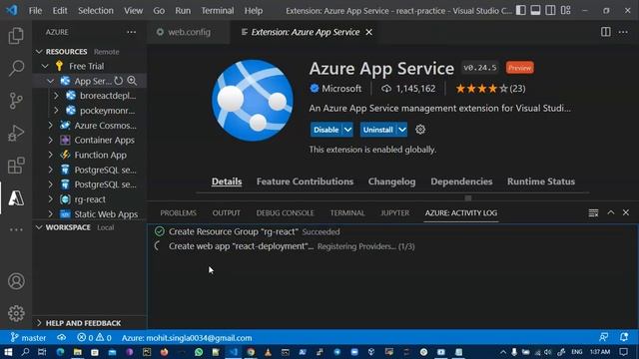This screenshot has width=639, height=359.
Task: Open notifications bell in status bar
Action: coord(624,337)
